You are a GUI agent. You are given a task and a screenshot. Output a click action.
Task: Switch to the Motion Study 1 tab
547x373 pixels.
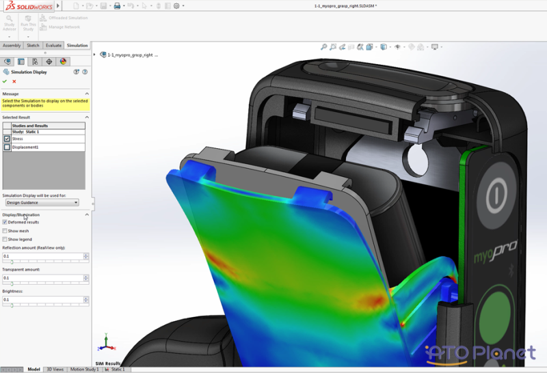[84, 369]
